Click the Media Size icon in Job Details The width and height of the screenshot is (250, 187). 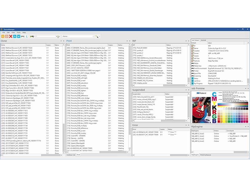click(x=192, y=66)
